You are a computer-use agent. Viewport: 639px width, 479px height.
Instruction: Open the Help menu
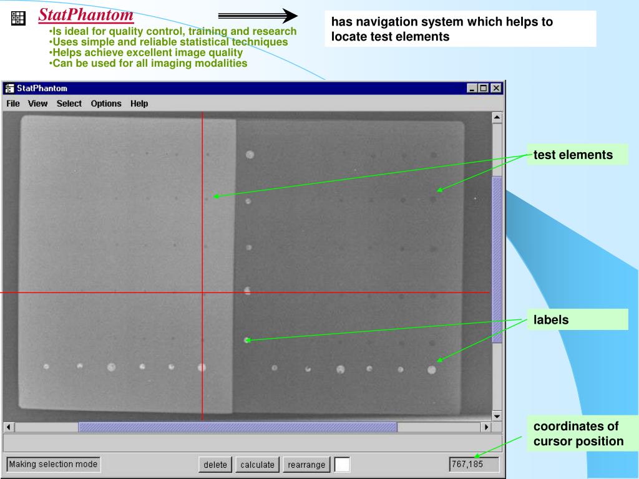[x=139, y=104]
